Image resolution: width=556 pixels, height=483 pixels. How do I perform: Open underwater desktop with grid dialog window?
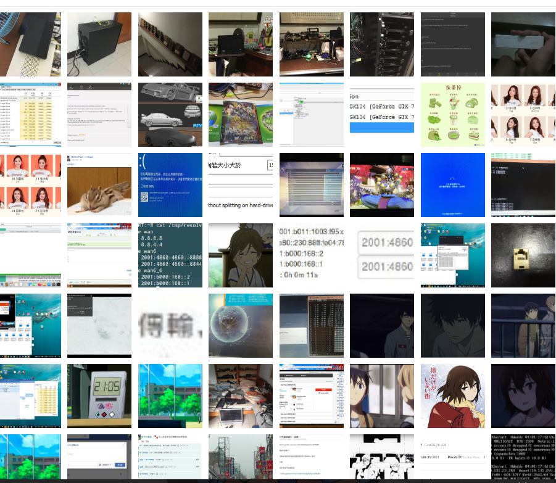[453, 255]
